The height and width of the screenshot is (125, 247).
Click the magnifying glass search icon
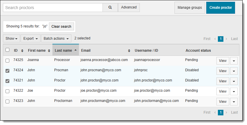[x=110, y=8]
